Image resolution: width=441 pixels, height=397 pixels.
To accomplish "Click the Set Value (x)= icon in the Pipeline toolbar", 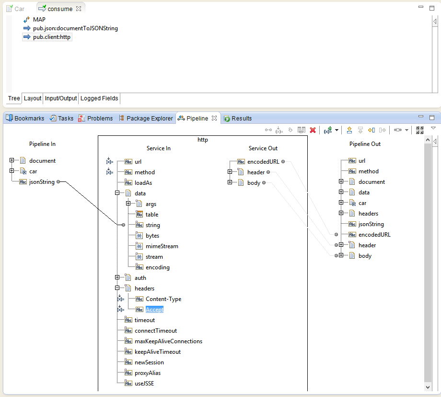I will tap(327, 130).
